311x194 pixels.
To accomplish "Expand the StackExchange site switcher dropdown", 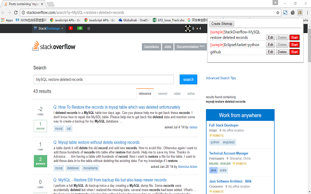I will 49,28.
